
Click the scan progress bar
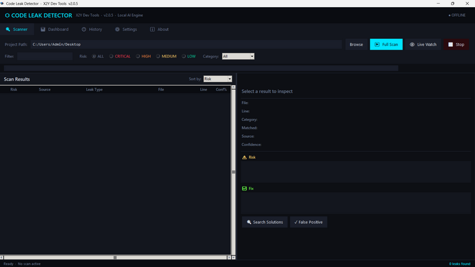point(201,68)
